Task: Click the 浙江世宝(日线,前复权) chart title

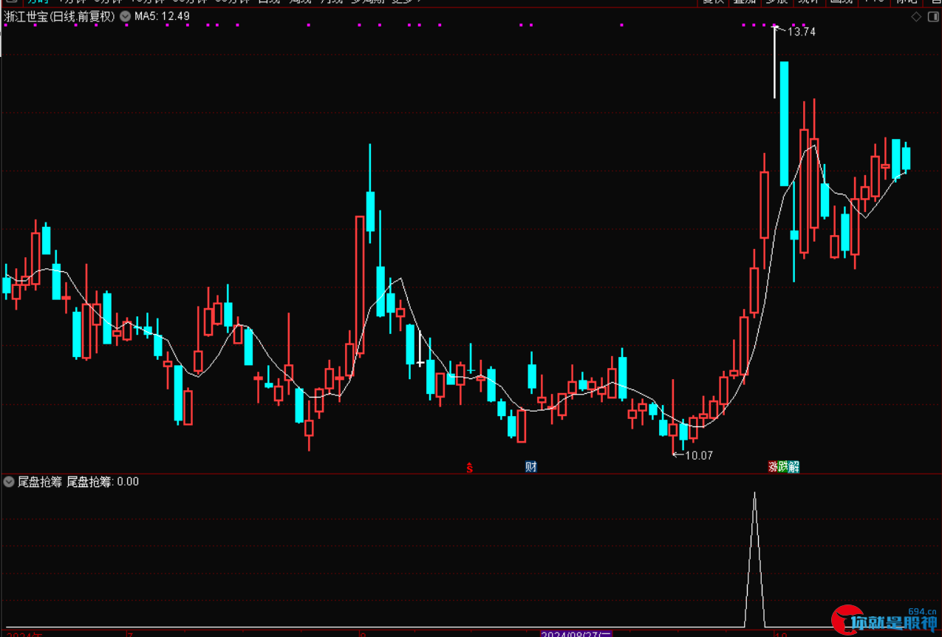Action: click(x=59, y=16)
